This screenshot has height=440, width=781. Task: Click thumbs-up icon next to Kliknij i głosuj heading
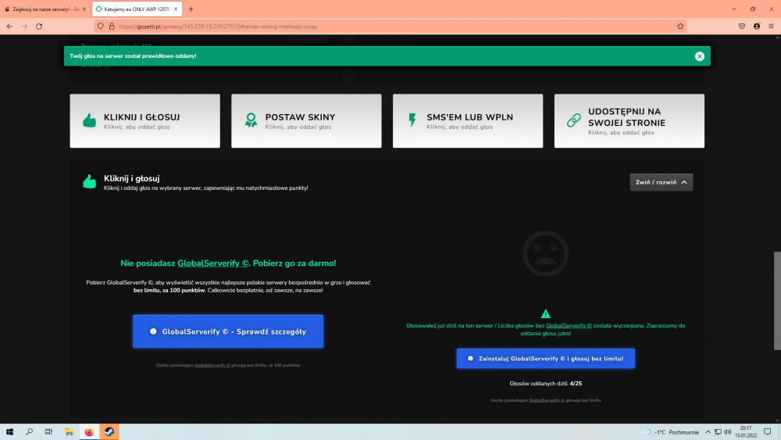tap(90, 181)
